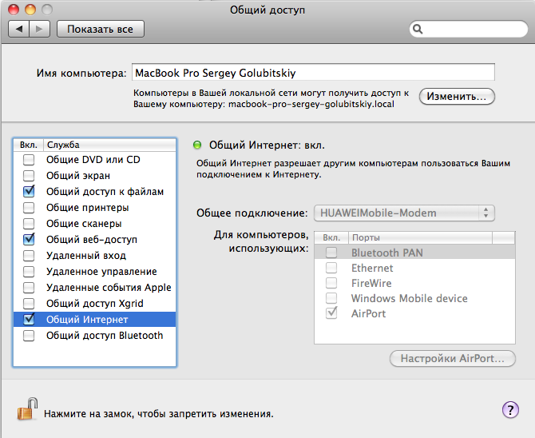
Task: Open the HUAWEIMobile-Modem connection dropdown
Action: click(x=404, y=213)
